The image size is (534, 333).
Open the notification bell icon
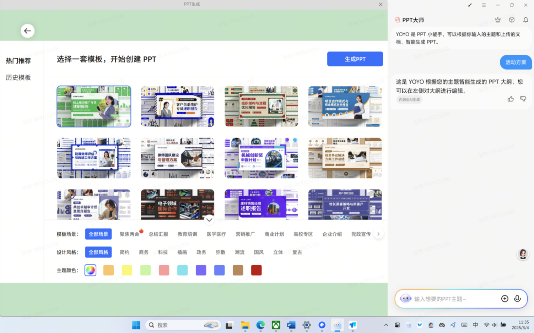[525, 20]
